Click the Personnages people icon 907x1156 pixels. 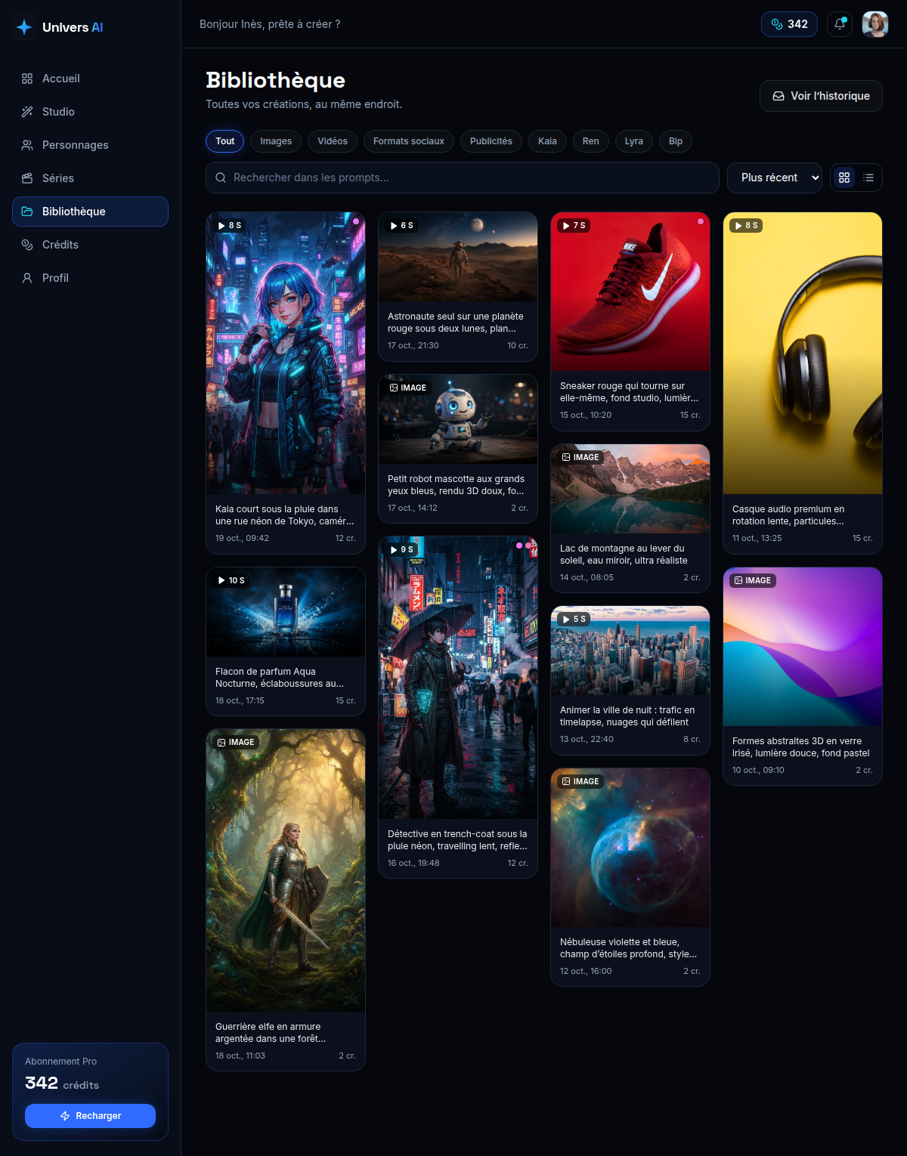tap(27, 145)
